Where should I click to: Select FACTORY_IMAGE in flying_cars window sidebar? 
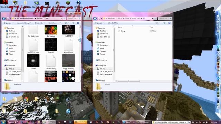point(105,71)
